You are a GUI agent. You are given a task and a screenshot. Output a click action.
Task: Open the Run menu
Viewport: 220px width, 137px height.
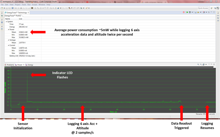pyautogui.click(x=29, y=5)
